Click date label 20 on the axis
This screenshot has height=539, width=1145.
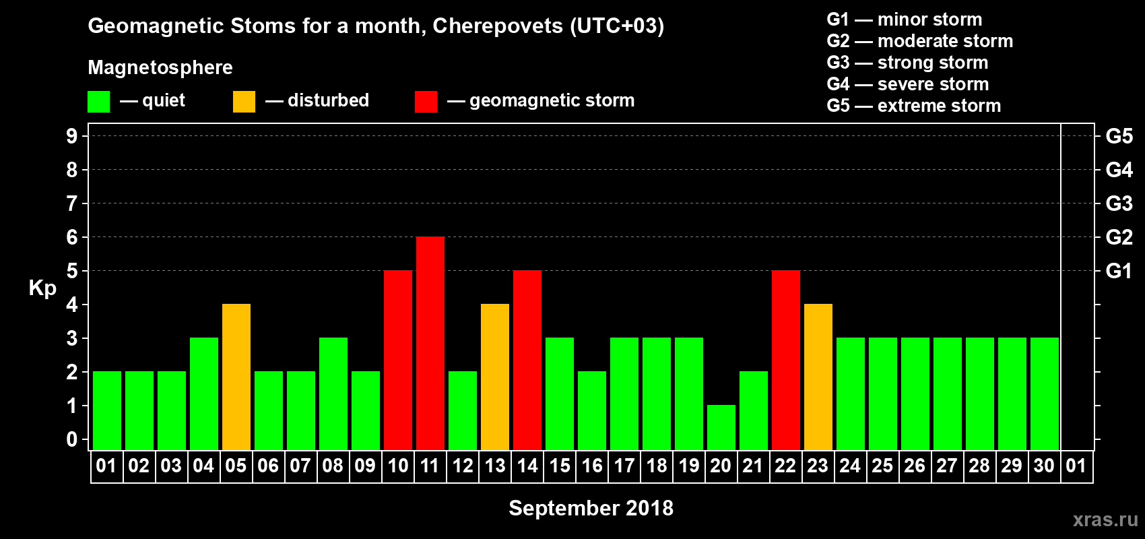[x=721, y=466]
